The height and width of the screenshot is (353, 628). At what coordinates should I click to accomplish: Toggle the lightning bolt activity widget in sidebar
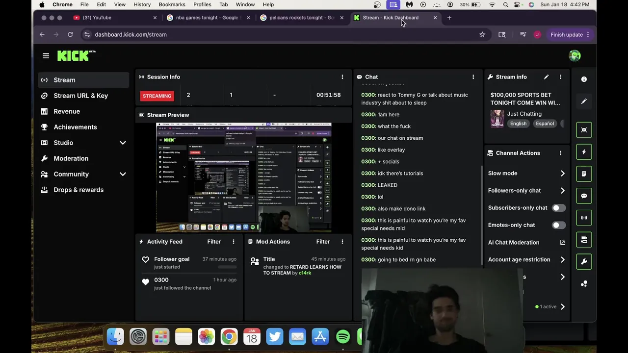tap(584, 152)
